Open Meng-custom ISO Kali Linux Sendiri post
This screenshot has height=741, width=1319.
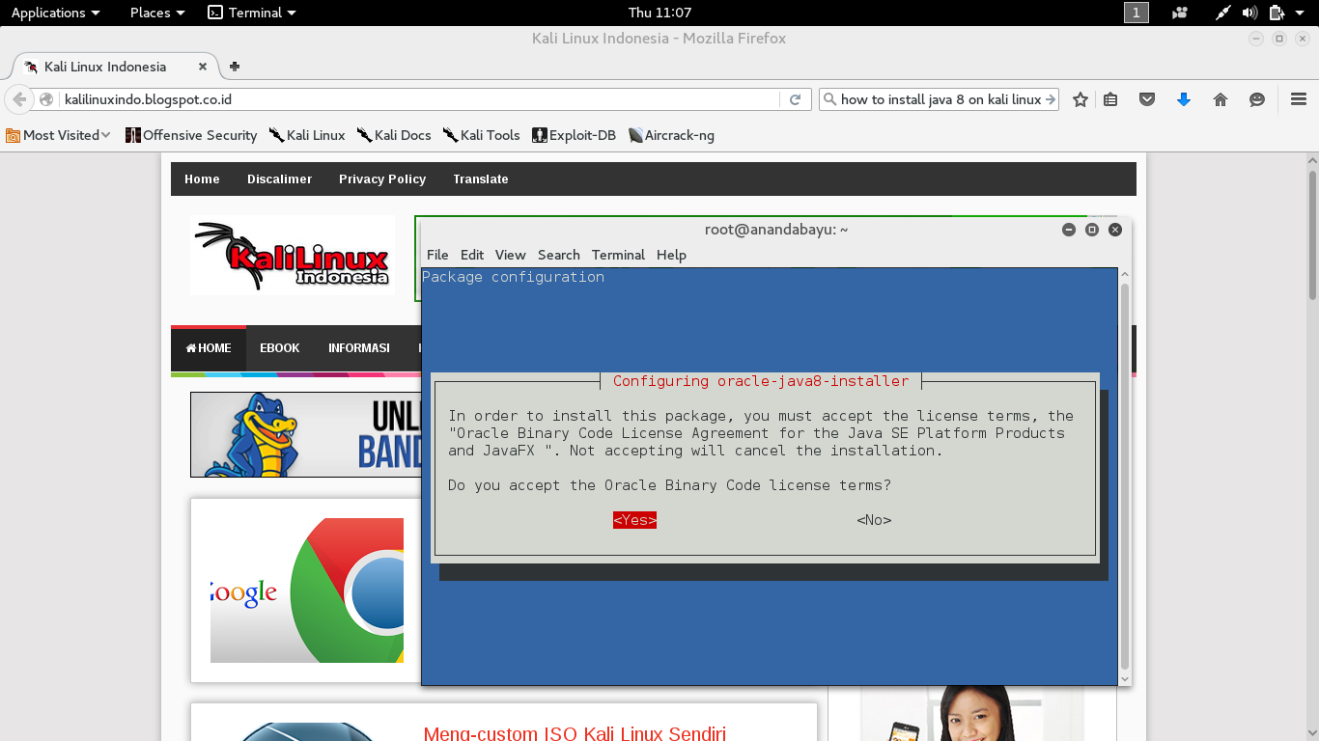(x=575, y=733)
